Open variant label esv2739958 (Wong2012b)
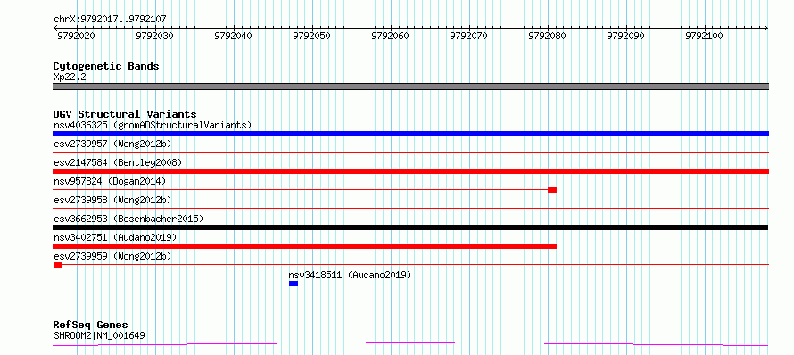Screen dimensions: 794x355 112,200
